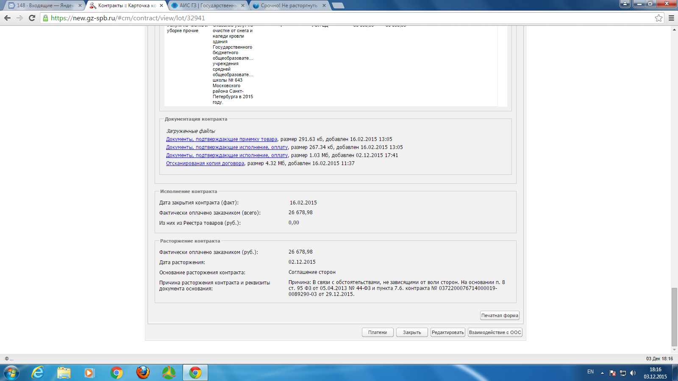Click the scrollbar down arrow
Image resolution: width=678 pixels, height=381 pixels.
[674, 350]
